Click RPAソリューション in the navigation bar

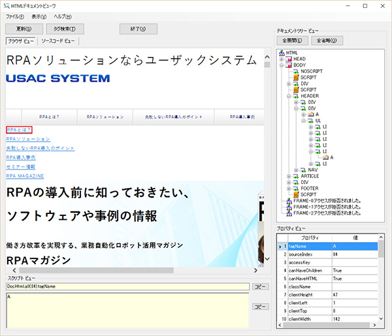[105, 117]
